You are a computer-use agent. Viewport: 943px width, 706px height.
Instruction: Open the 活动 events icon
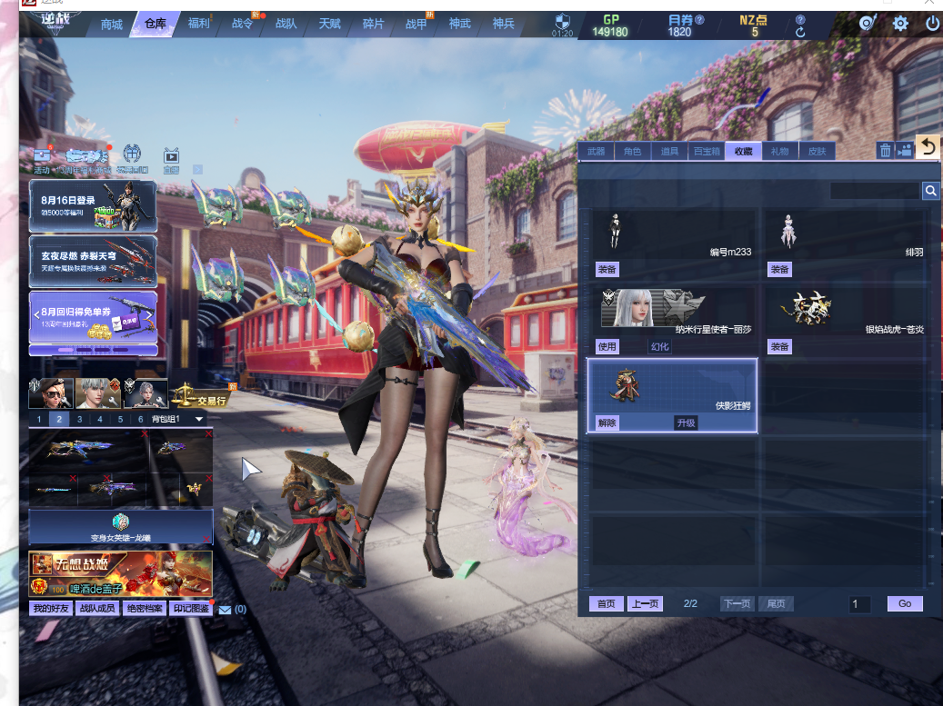click(42, 161)
